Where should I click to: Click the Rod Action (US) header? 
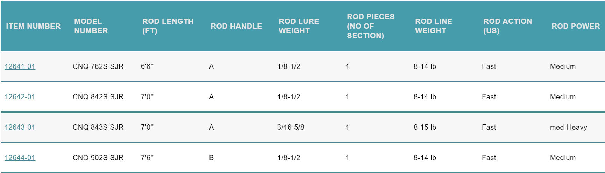507,26
